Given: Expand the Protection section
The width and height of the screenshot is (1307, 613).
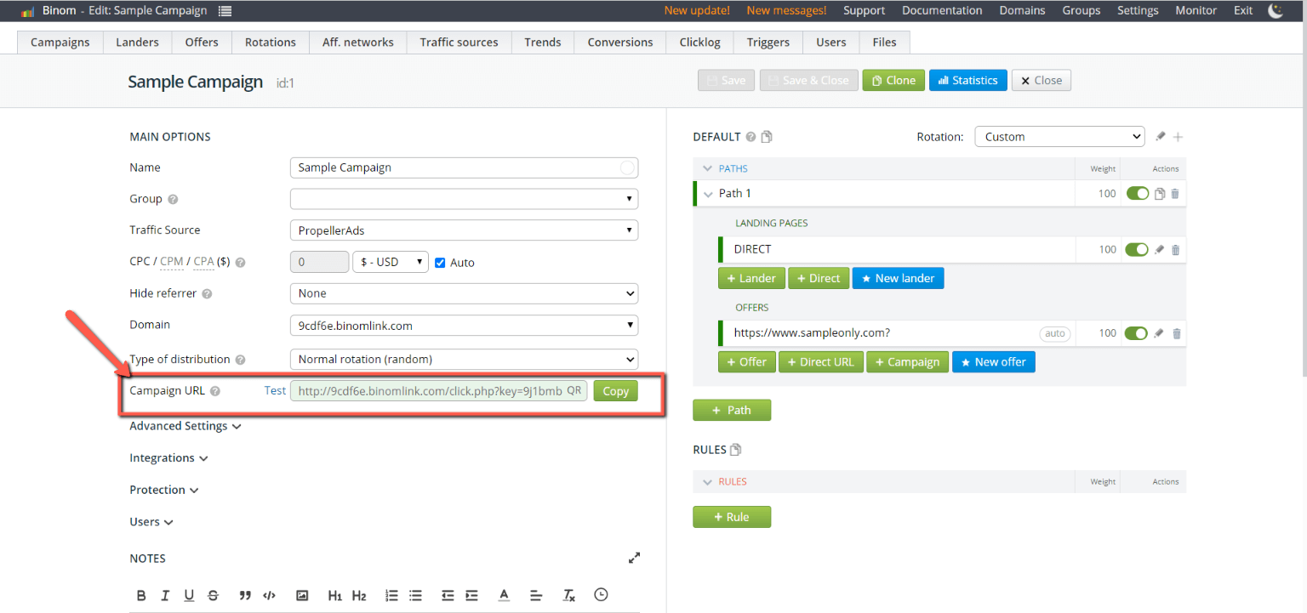Looking at the screenshot, I should pyautogui.click(x=164, y=491).
